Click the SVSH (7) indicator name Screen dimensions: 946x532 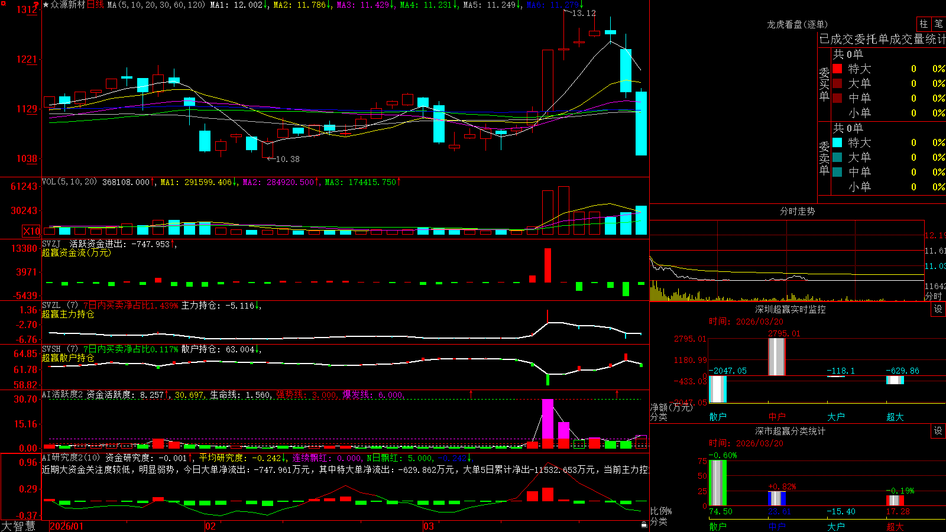[60, 349]
